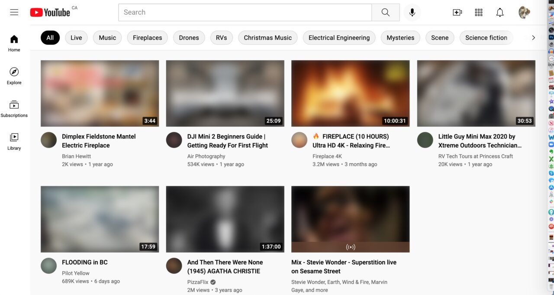Select the Fireplaces chip
Screen dimensions: 554x295
pyautogui.click(x=147, y=38)
